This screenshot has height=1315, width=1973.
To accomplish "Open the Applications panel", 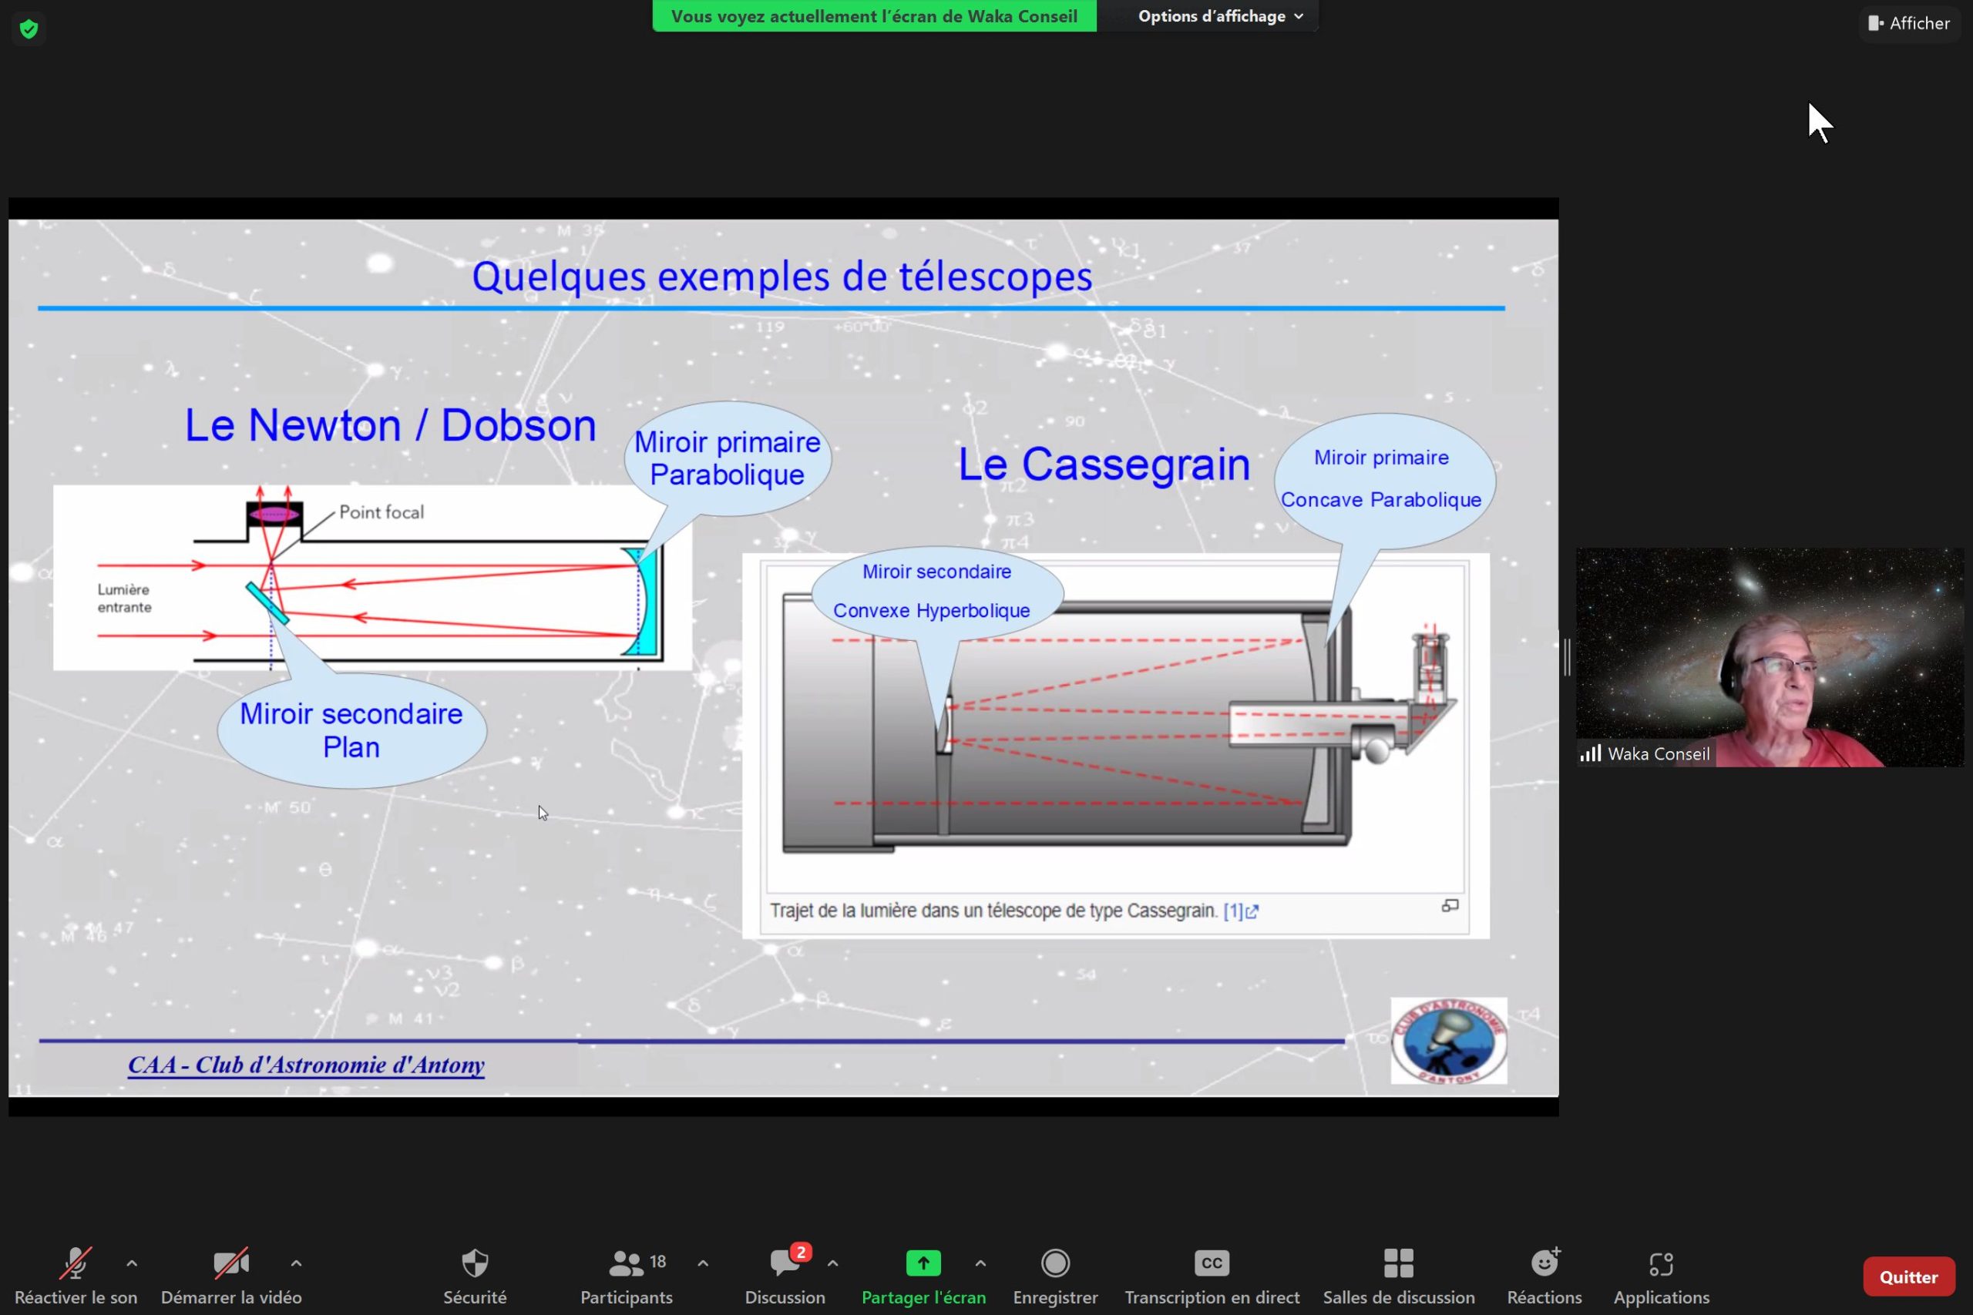I will click(1661, 1276).
